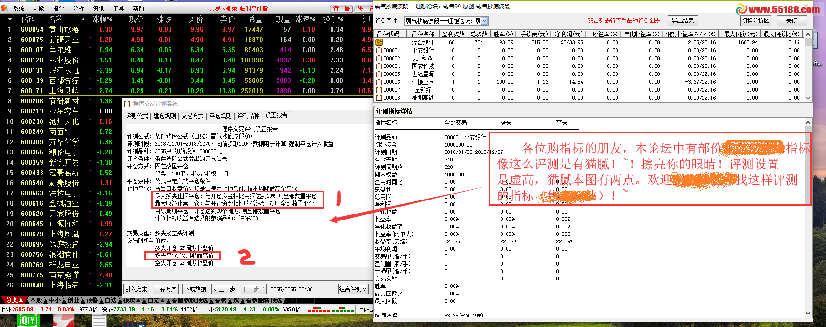This screenshot has height=327, width=826.
Task: Click the document icon beside stock 000001
Action: point(379,50)
